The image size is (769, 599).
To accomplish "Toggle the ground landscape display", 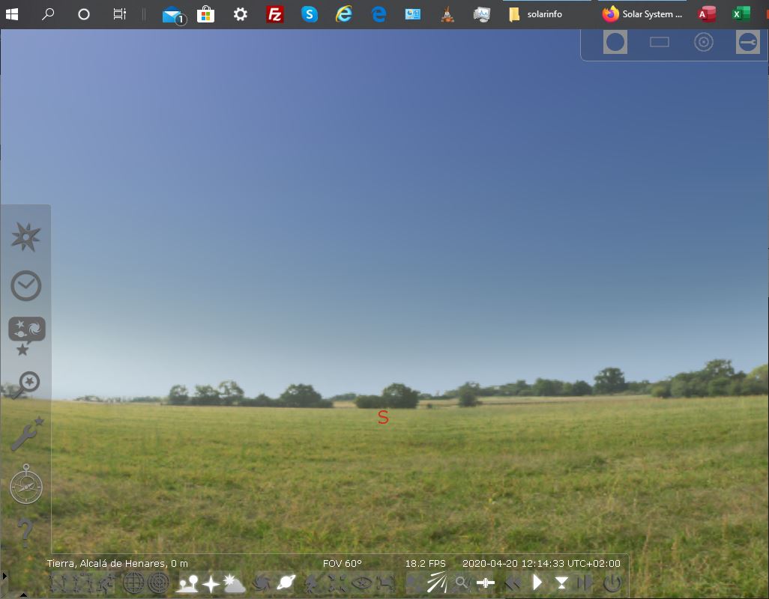I will click(187, 583).
